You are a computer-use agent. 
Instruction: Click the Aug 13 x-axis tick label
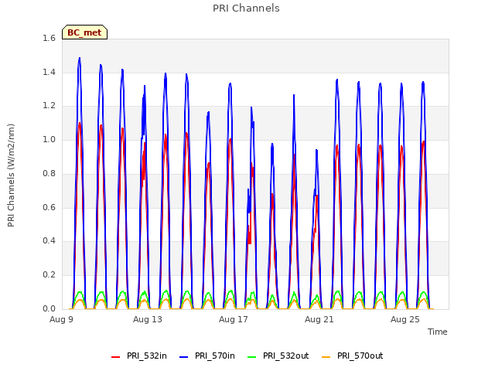[148, 319]
